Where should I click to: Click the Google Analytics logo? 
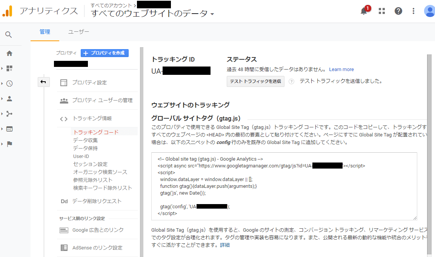(x=8, y=11)
